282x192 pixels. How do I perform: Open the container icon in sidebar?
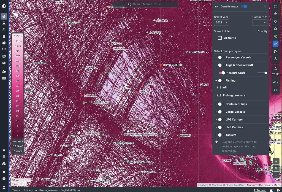point(4,78)
